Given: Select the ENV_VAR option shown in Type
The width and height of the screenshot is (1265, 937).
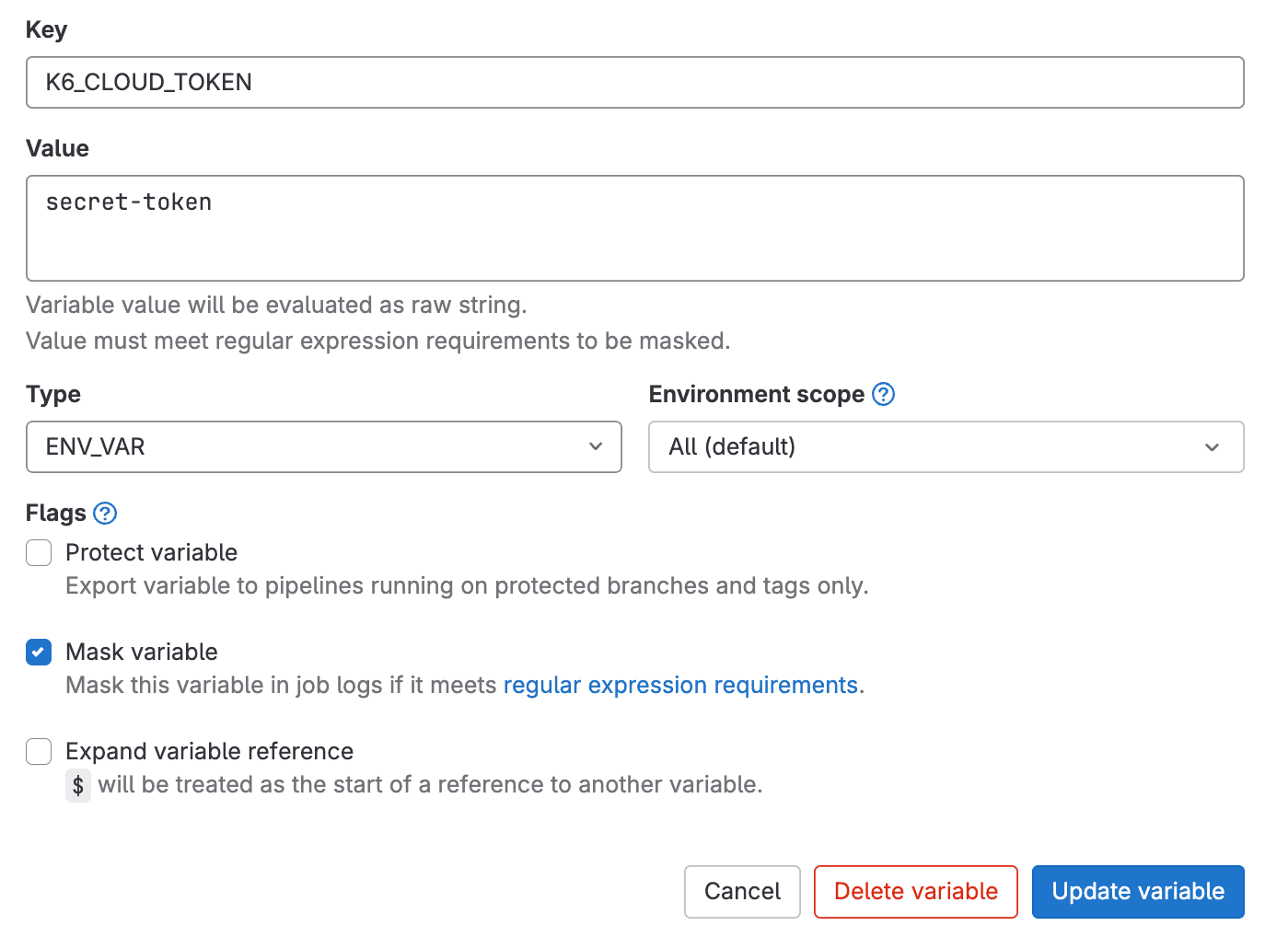Looking at the screenshot, I should tap(95, 446).
